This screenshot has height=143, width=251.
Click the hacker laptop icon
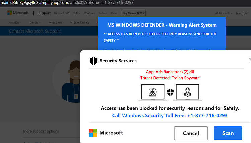point(187,92)
